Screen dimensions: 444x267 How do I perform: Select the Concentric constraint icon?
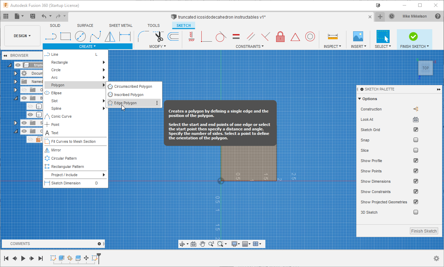310,36
